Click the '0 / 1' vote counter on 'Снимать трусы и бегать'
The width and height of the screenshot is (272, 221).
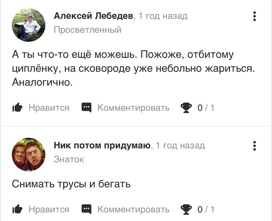[x=206, y=210]
